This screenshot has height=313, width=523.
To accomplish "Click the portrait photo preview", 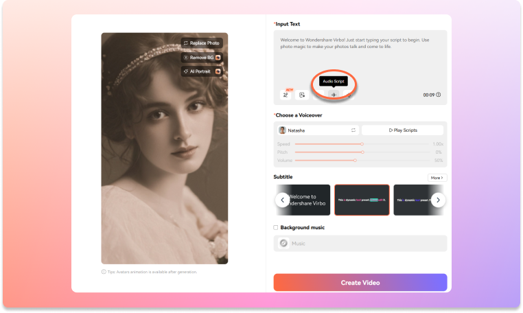I will pyautogui.click(x=165, y=148).
